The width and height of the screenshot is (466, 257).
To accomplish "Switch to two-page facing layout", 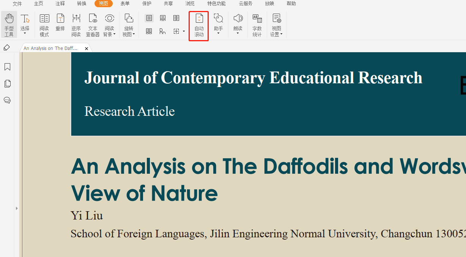I will [176, 18].
